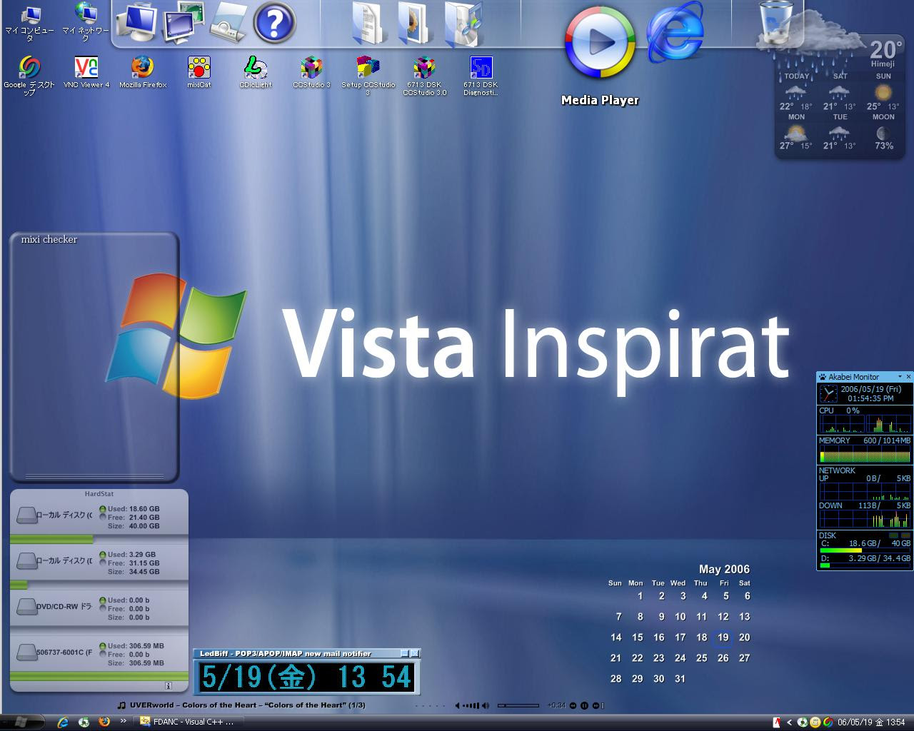
Task: Open 6713 DSK Diagnostics shortcut
Action: [481, 76]
